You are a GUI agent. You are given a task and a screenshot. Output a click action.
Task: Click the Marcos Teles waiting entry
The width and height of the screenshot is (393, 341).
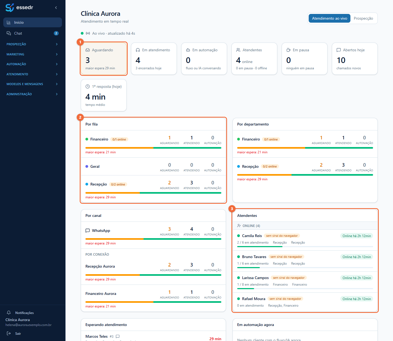[153, 336]
